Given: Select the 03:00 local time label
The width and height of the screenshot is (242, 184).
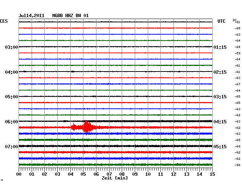Looking at the screenshot, I should (12, 47).
